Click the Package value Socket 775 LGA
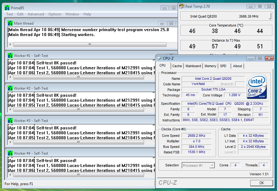Viewport: 277px width, 191px height. pos(213,89)
